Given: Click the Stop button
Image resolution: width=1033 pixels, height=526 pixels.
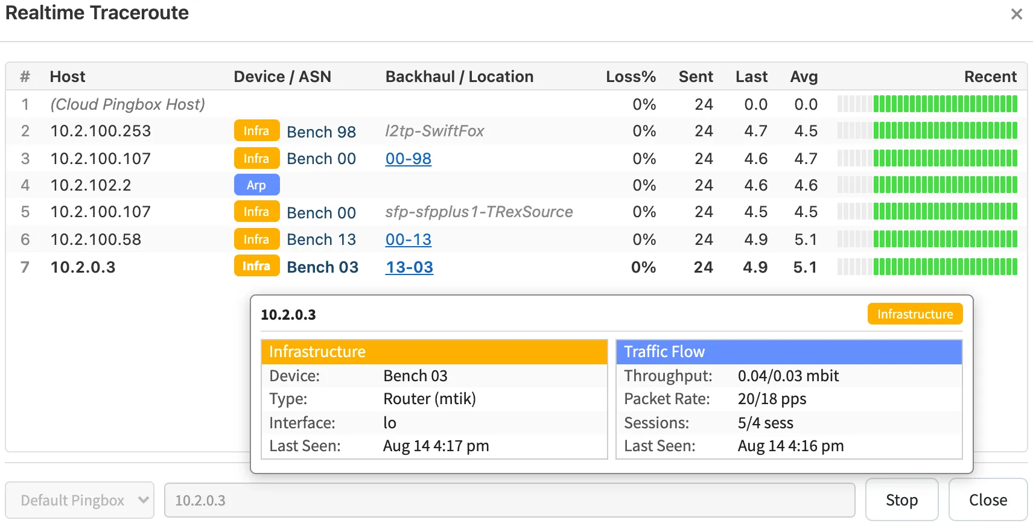Looking at the screenshot, I should (x=901, y=499).
